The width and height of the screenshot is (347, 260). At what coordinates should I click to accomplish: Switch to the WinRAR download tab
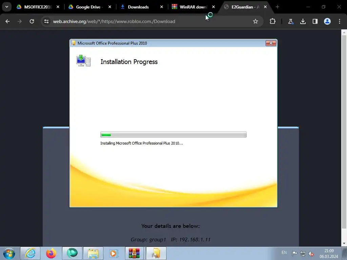pyautogui.click(x=193, y=7)
